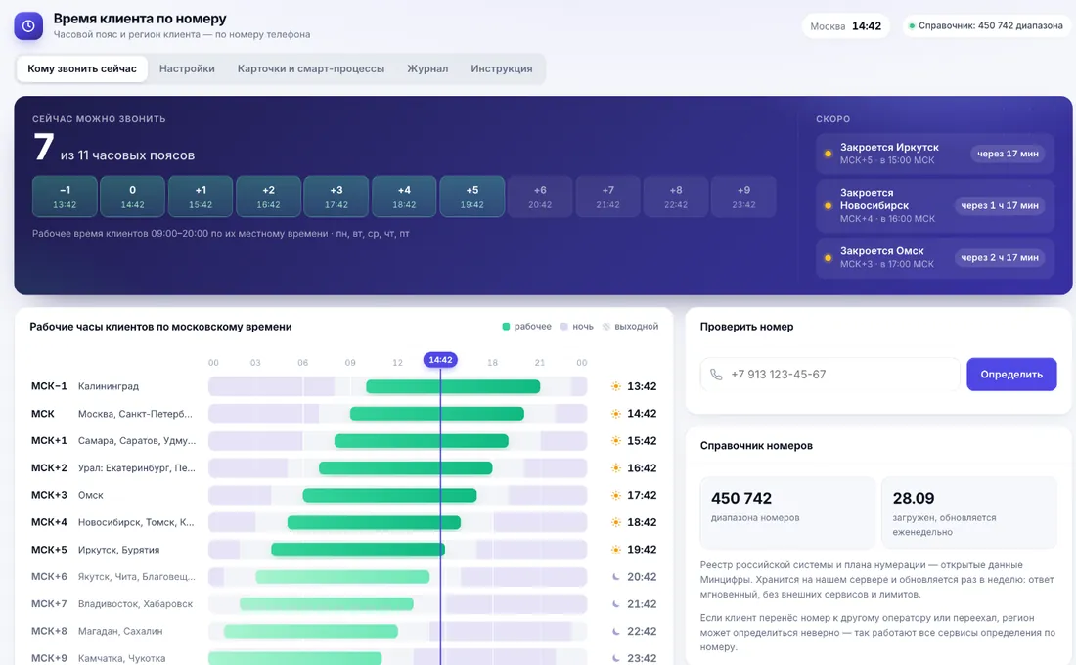
Task: Click the sun icon in Калининград row
Action: coord(616,386)
